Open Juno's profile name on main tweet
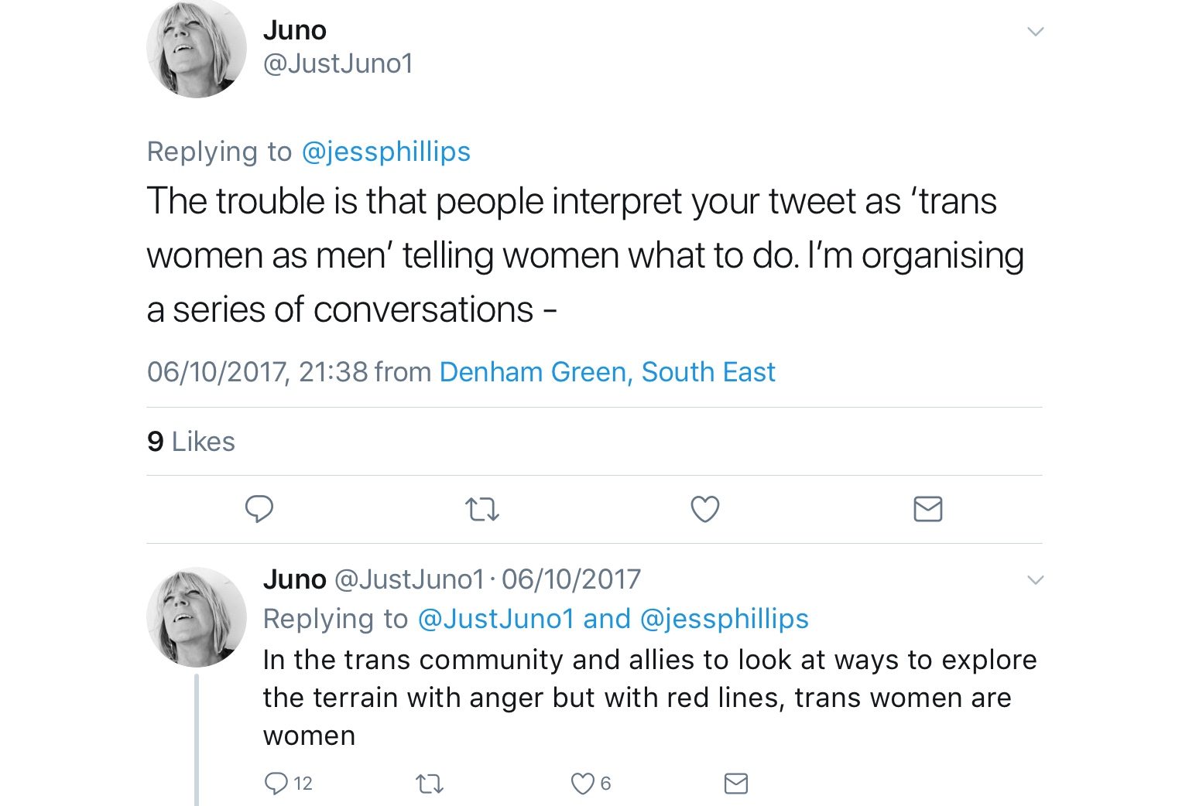Image resolution: width=1189 pixels, height=806 pixels. [295, 30]
